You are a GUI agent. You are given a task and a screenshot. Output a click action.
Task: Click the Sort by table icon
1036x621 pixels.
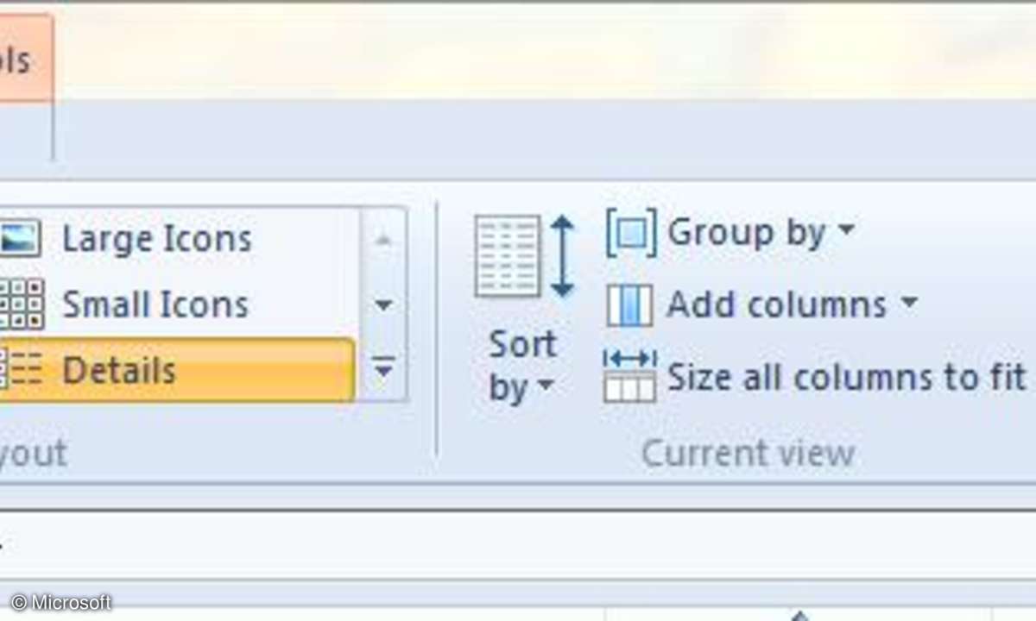(x=508, y=256)
